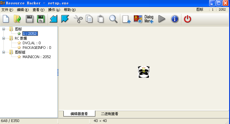230x124 pixels.
Task: Open the 文件 menu
Action: 7,10
